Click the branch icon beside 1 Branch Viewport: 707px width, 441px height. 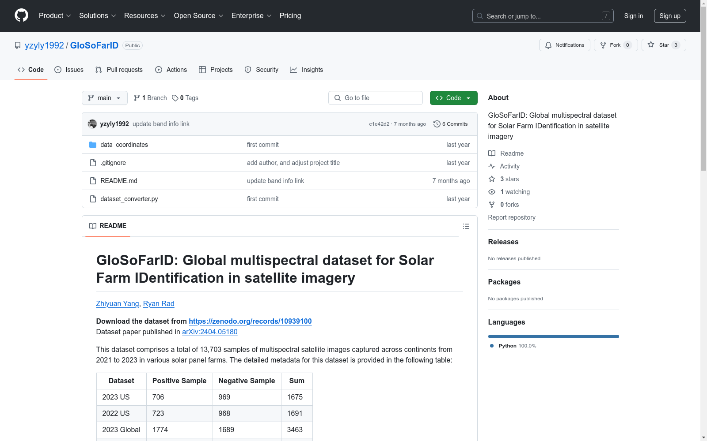tap(137, 98)
